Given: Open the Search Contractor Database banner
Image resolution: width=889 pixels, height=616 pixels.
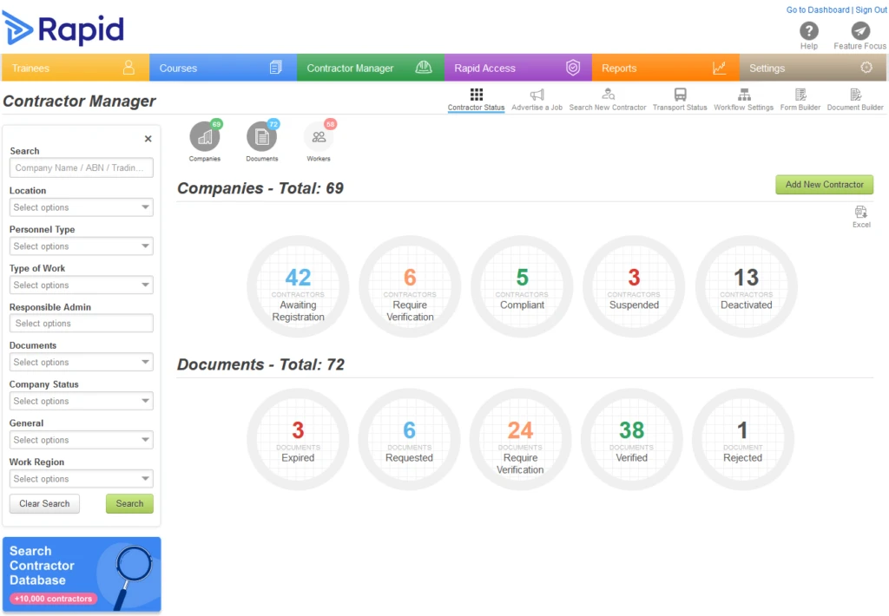Looking at the screenshot, I should click(x=82, y=574).
